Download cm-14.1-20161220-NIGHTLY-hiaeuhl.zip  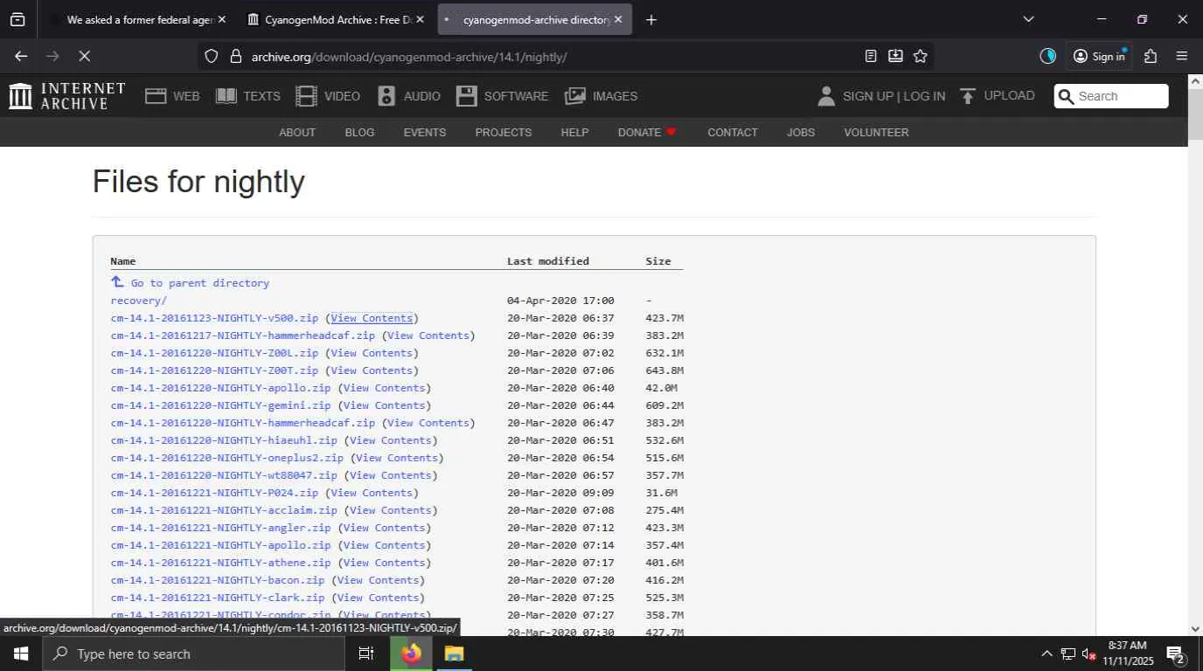[x=224, y=440]
